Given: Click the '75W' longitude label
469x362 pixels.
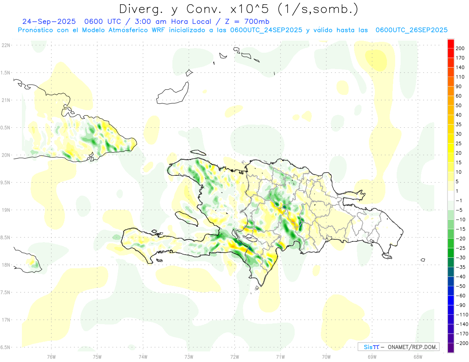Looking at the screenshot, I should [x=97, y=357].
